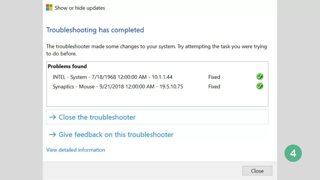Select the Fixed status for the Synaptics update
The width and height of the screenshot is (320, 180).
click(x=214, y=86)
